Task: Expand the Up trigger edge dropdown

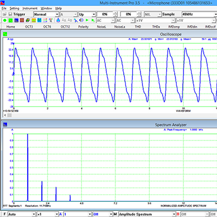Action: (94, 14)
